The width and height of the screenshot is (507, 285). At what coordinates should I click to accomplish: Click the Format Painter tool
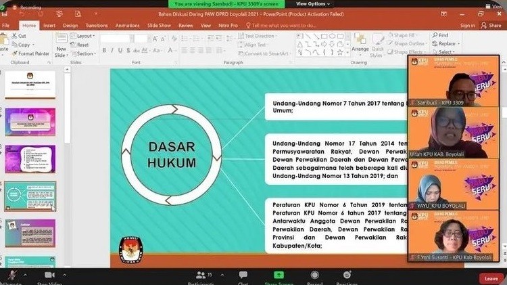coord(33,53)
